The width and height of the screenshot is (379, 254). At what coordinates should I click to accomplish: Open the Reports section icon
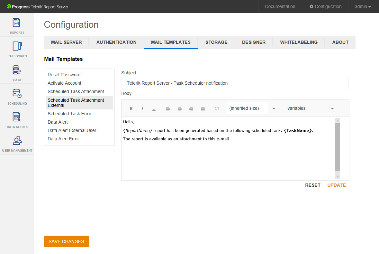coord(17,23)
